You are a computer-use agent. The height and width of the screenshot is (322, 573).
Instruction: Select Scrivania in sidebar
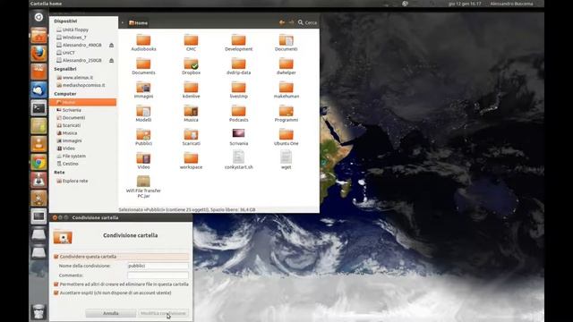click(x=69, y=110)
